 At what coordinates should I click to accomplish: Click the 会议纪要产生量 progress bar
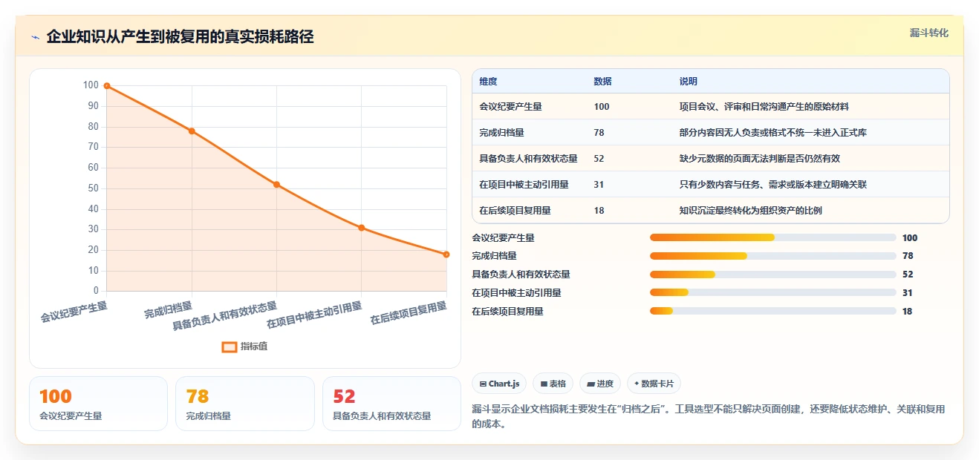773,237
